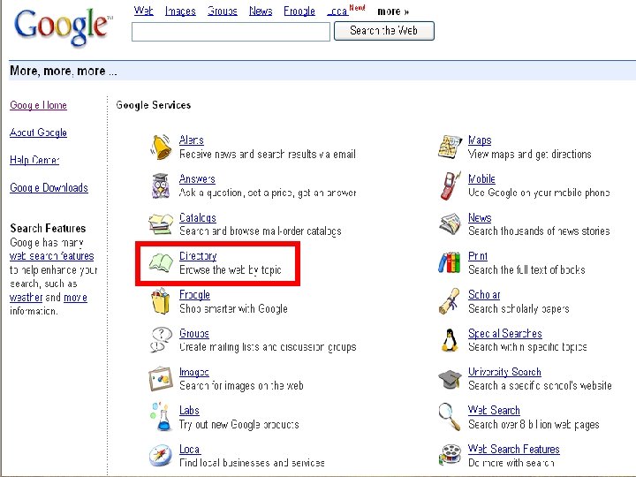This screenshot has height=477, width=636.
Task: Click the University Search graduation cap icon
Action: pyautogui.click(x=450, y=379)
